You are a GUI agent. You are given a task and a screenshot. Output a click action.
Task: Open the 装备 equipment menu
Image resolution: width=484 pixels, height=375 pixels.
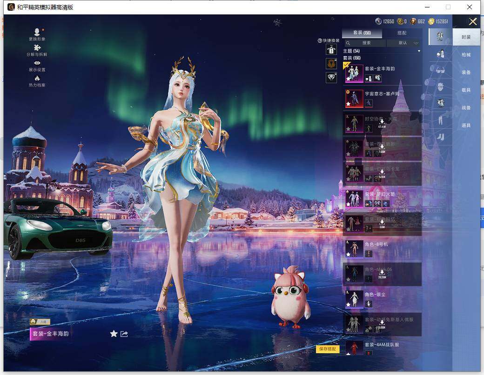tap(466, 72)
